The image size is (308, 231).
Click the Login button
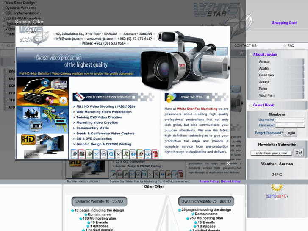[x=290, y=133]
